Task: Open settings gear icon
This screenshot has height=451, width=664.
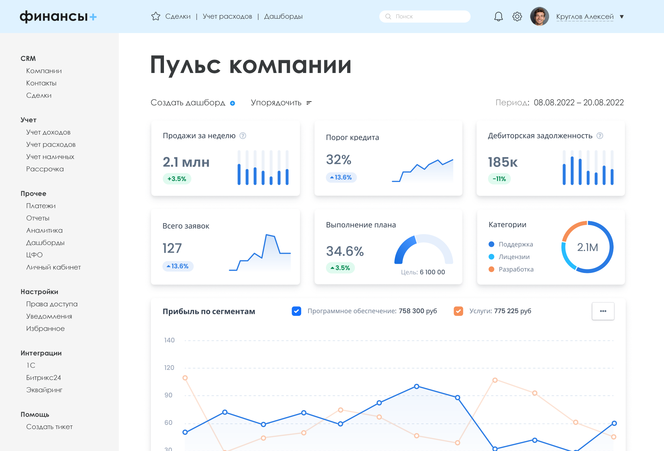Action: tap(517, 16)
